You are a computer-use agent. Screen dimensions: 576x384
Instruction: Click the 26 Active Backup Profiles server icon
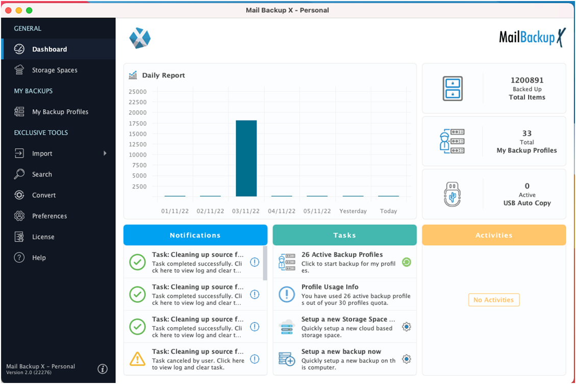point(287,262)
